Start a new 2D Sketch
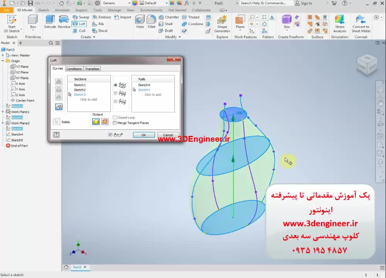This screenshot has width=386, height=278. pos(12,24)
